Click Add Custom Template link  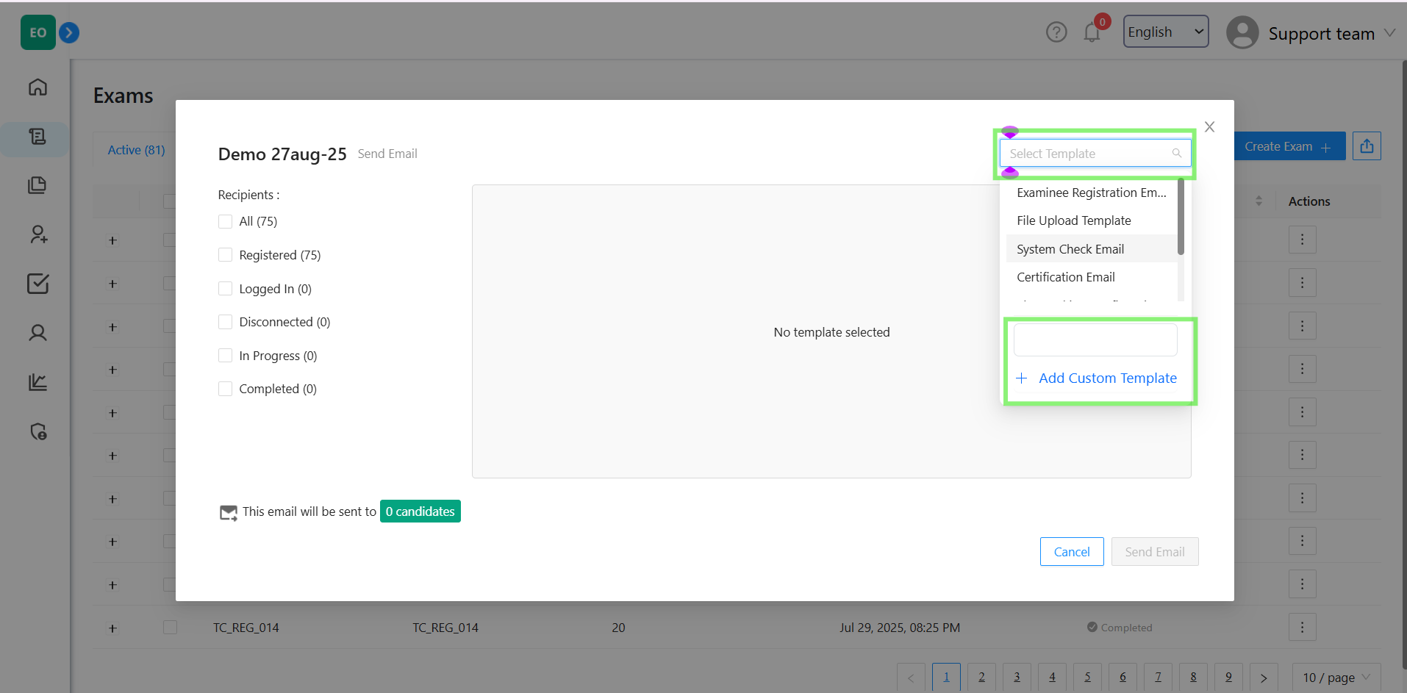[1106, 378]
